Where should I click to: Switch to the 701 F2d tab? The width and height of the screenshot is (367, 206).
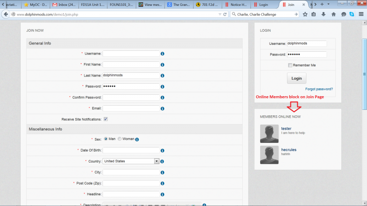point(207,5)
